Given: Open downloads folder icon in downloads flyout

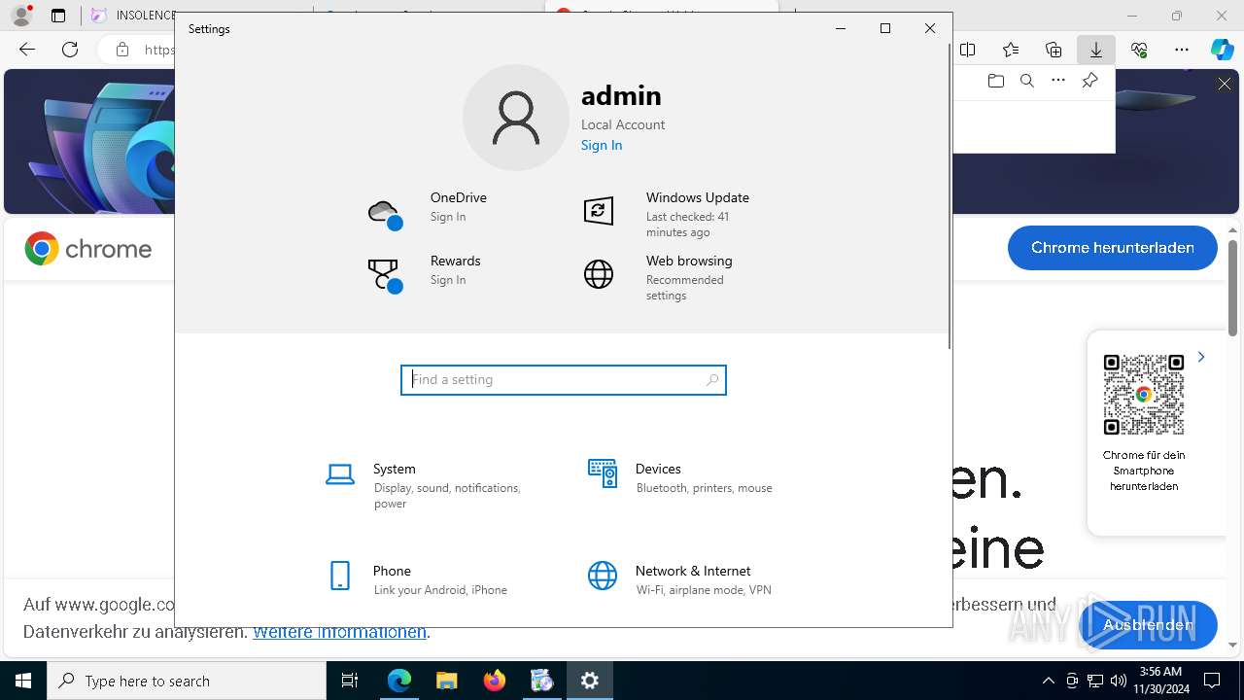Looking at the screenshot, I should [x=996, y=81].
